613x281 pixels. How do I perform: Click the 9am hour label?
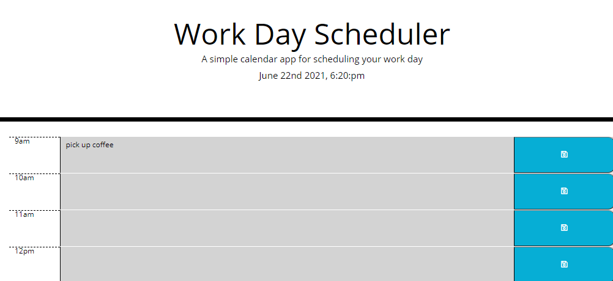[x=22, y=142]
